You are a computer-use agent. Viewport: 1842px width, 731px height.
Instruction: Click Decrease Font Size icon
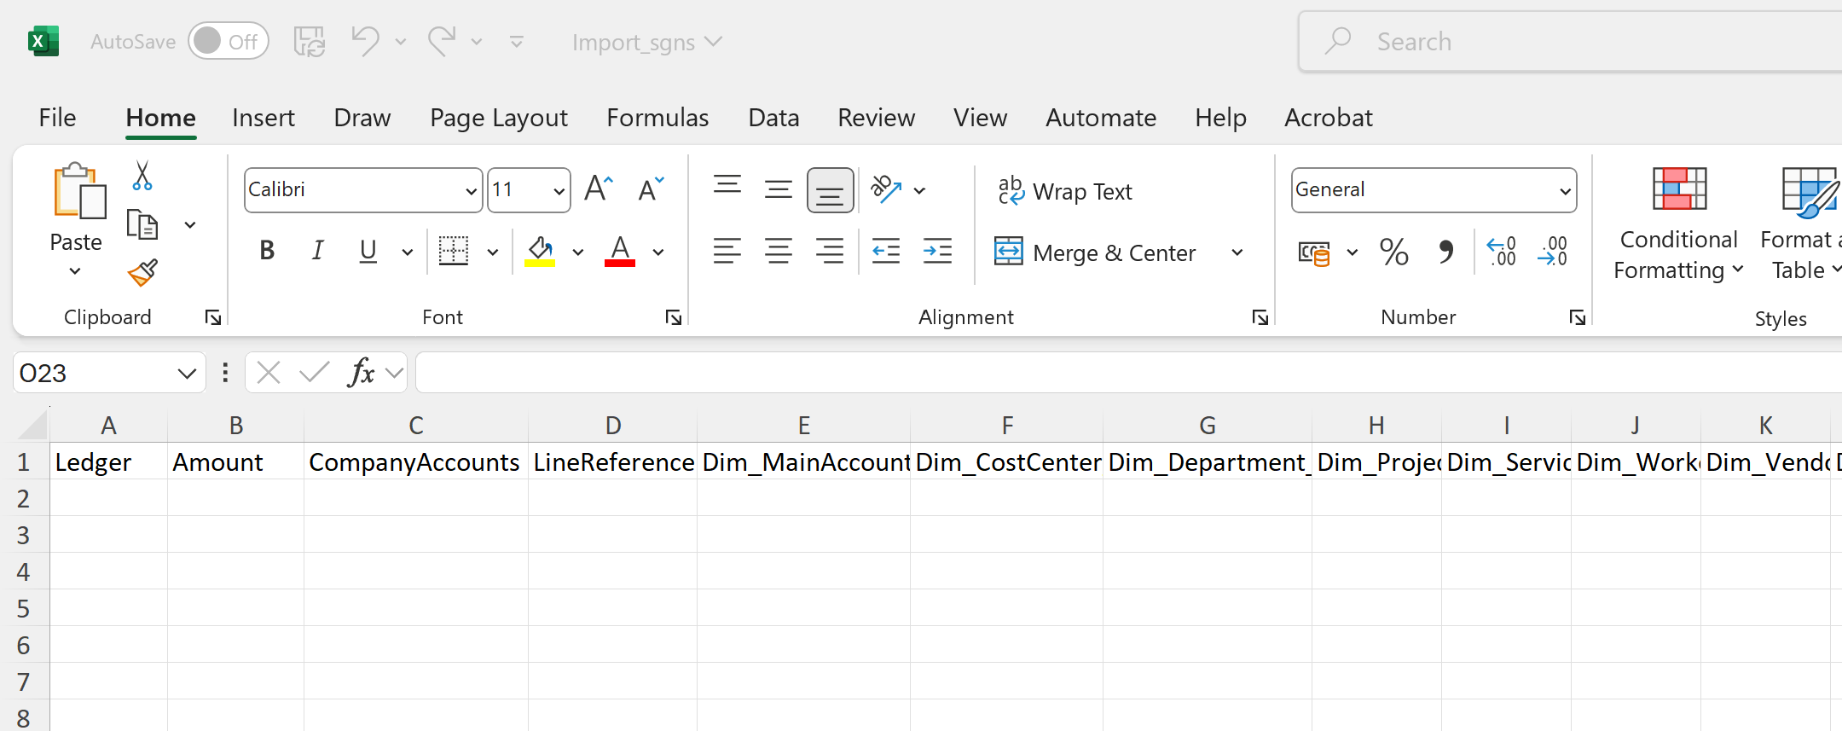(652, 189)
